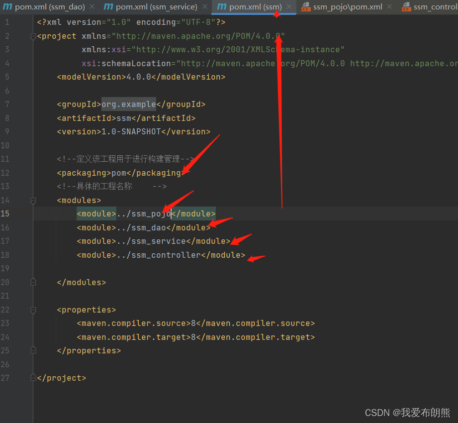Viewport: 458px width, 423px height.
Task: Click the closing </project> tag
Action: 62,378
